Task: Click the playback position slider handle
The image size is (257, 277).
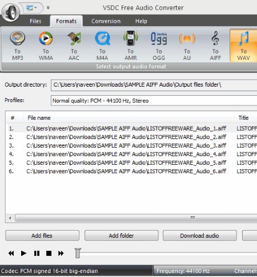Action: click(x=78, y=253)
